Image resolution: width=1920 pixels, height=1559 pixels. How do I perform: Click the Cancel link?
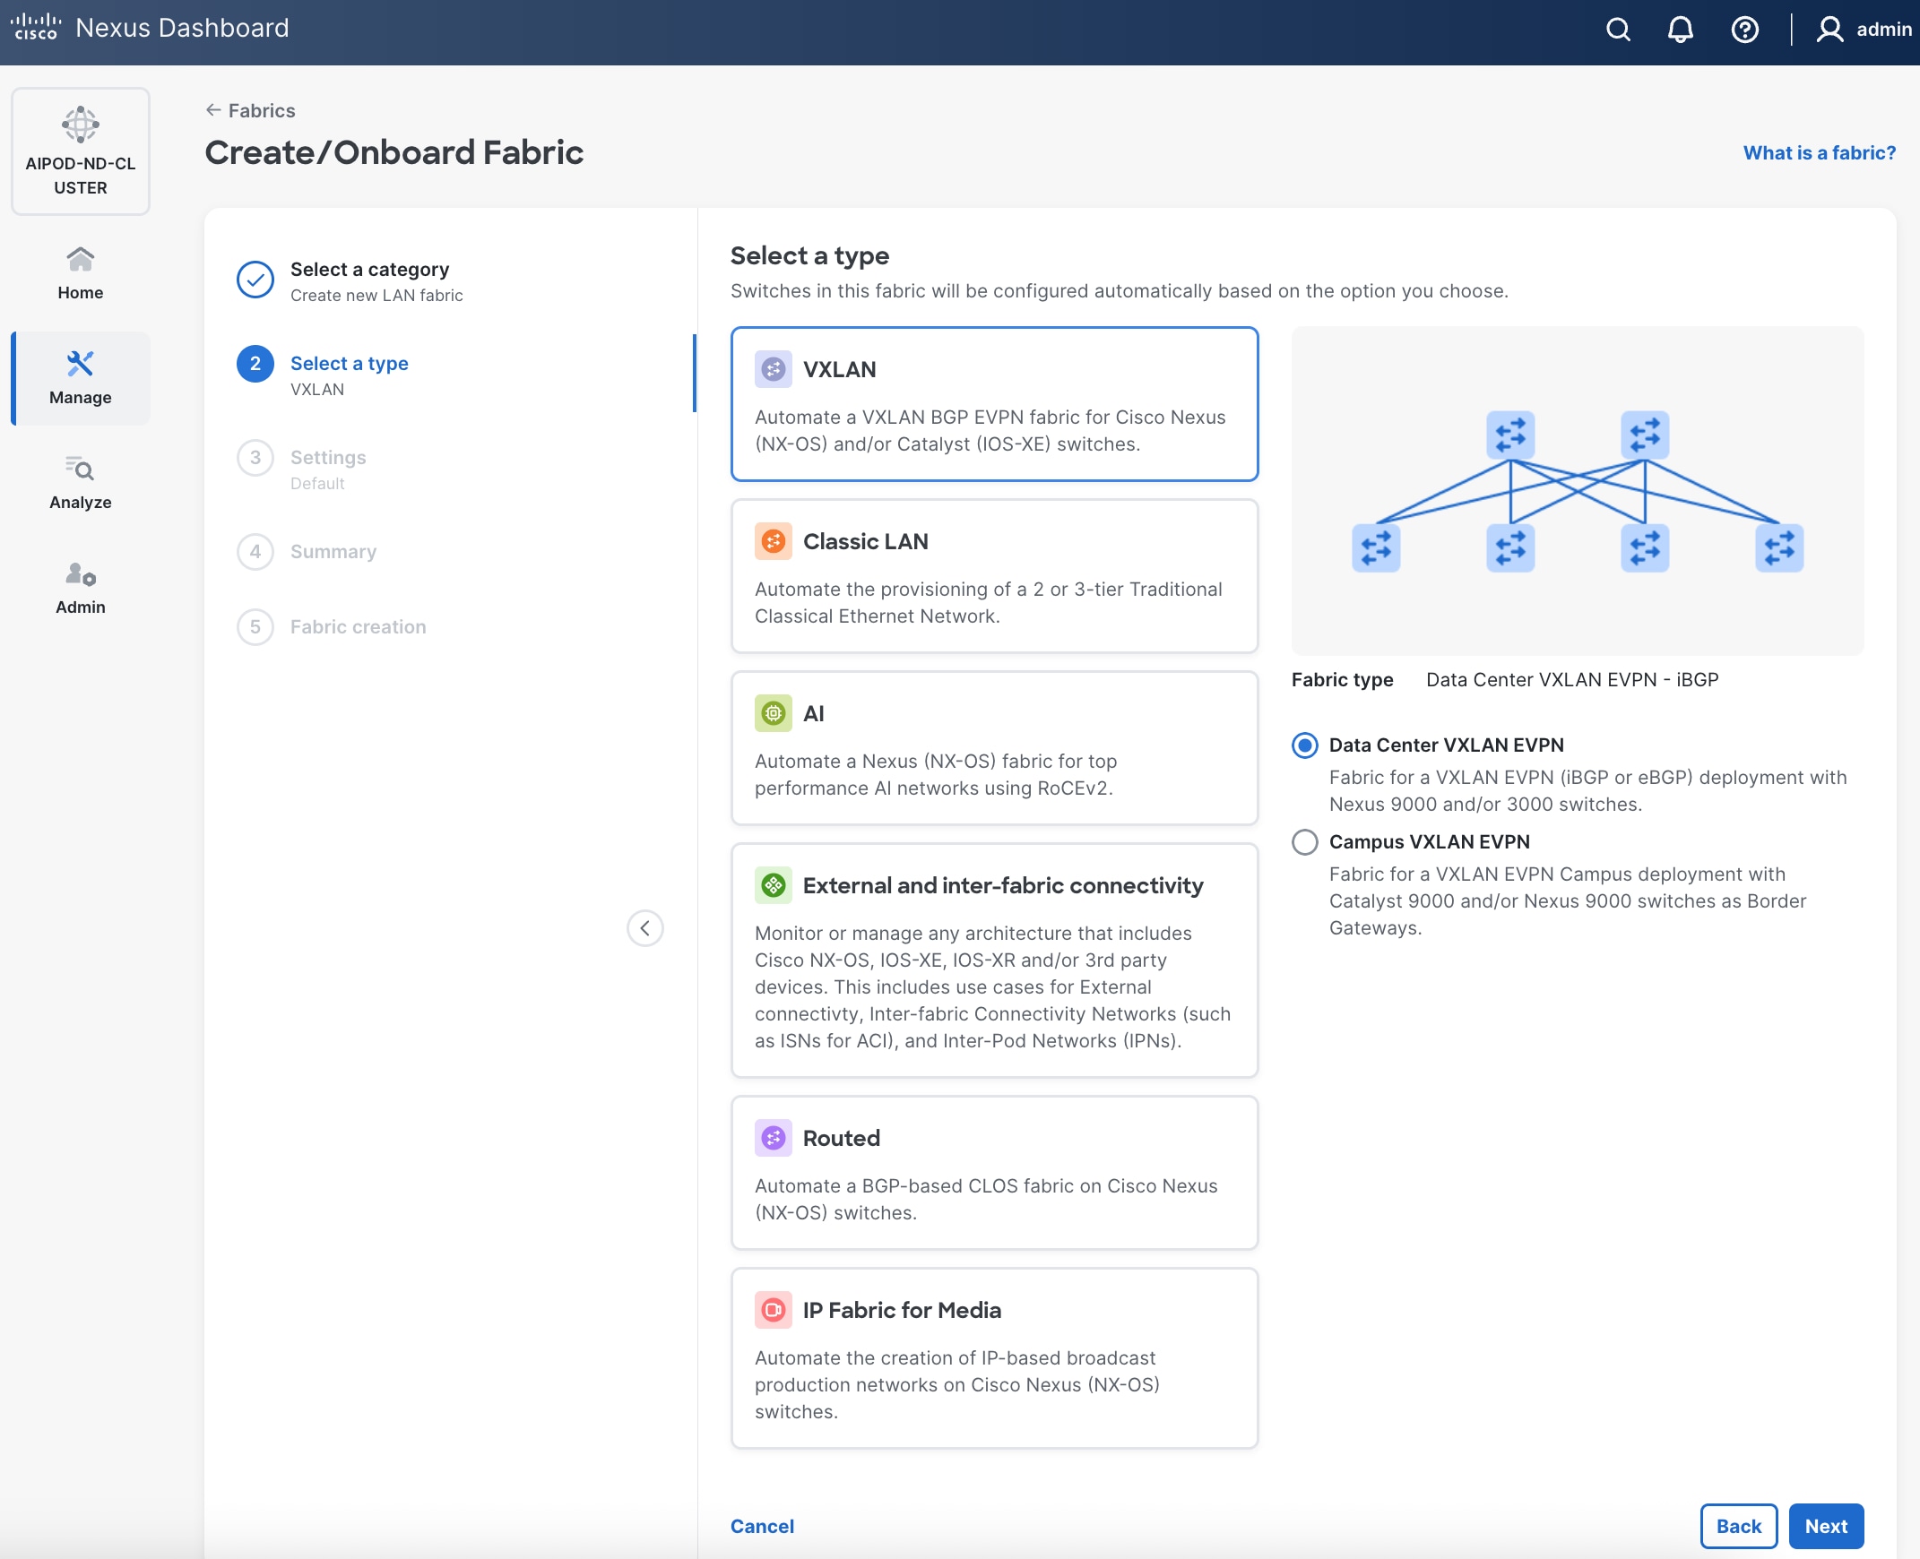coord(761,1526)
